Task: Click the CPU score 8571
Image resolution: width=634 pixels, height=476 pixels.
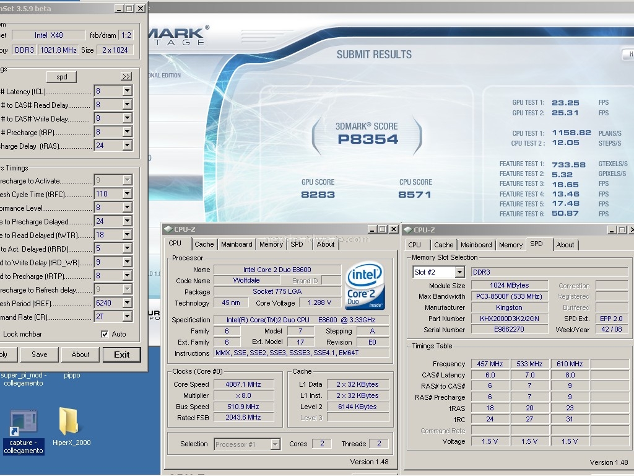Action: pyautogui.click(x=415, y=195)
